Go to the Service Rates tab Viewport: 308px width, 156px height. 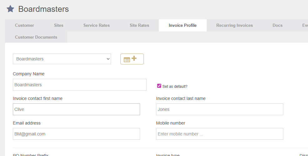point(96,26)
